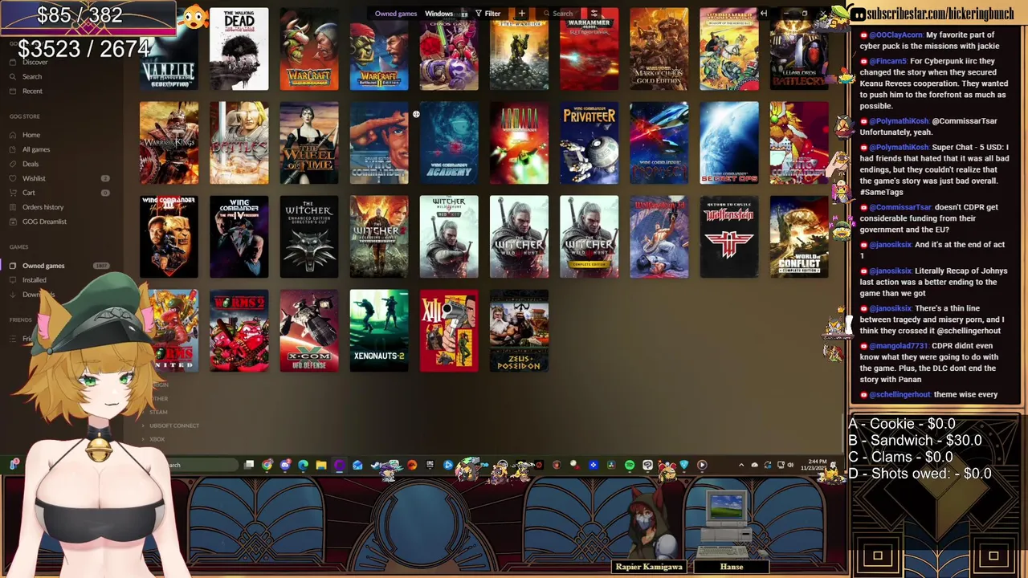Click @schellingerhout username in chat
Viewport: 1028px width, 578px height.
(899, 395)
